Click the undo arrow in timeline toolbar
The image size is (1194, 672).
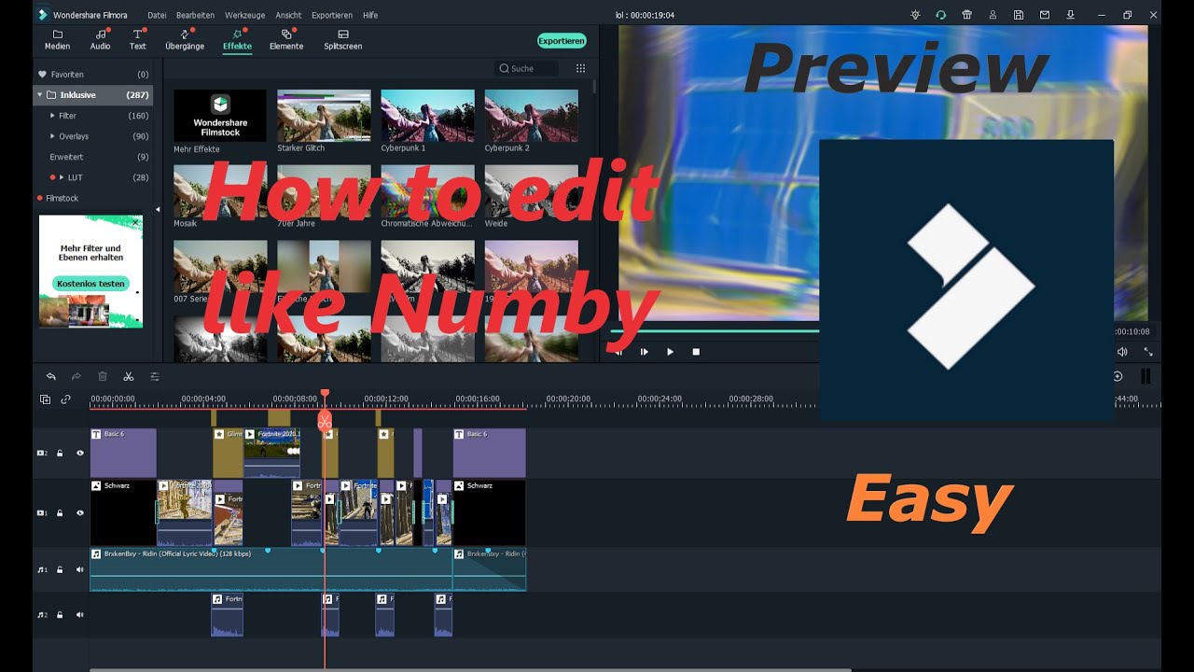pyautogui.click(x=51, y=376)
